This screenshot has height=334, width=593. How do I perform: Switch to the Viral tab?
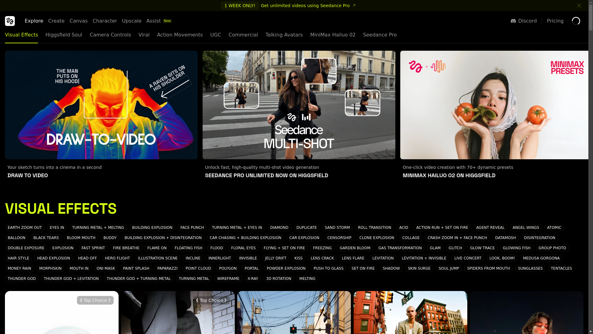[144, 35]
